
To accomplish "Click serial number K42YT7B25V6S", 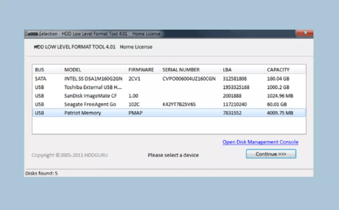I will pos(179,104).
